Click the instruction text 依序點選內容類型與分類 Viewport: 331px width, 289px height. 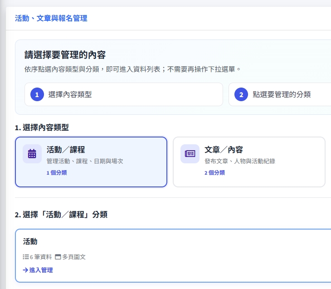[x=132, y=69]
